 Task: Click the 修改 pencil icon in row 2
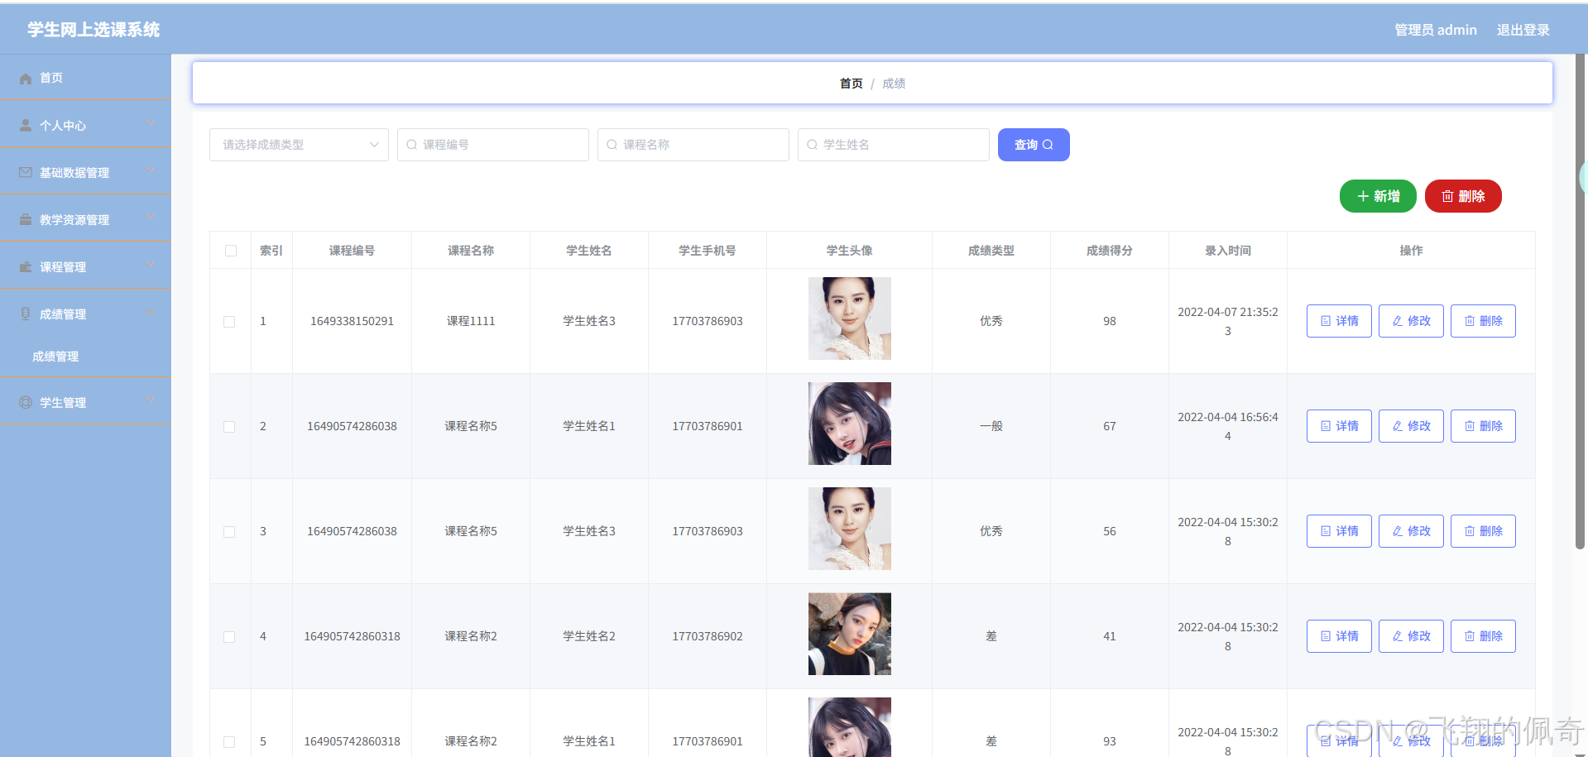coord(1398,426)
